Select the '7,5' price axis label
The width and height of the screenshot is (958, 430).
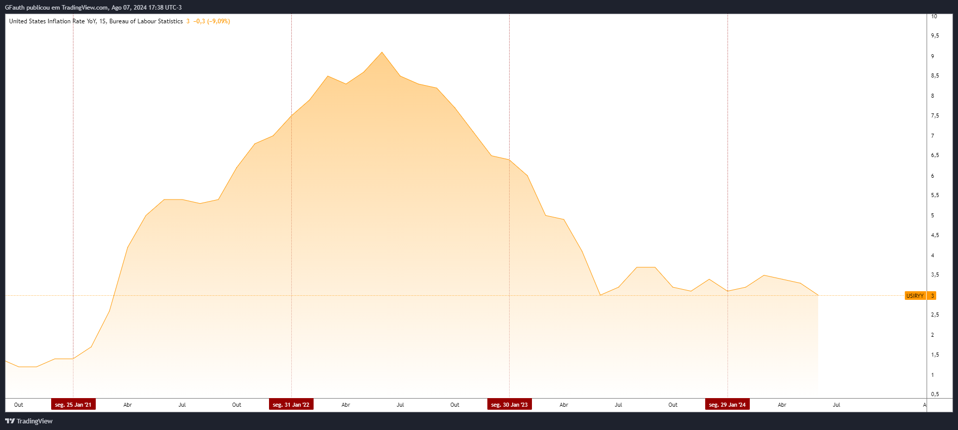pos(935,115)
